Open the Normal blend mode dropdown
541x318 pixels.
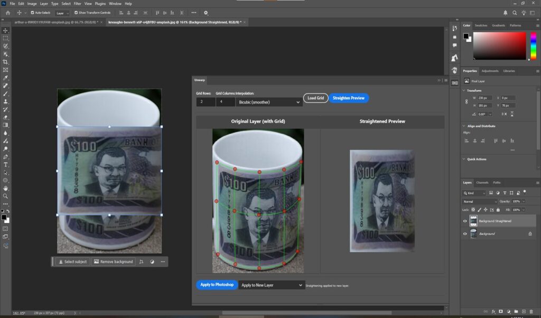480,201
